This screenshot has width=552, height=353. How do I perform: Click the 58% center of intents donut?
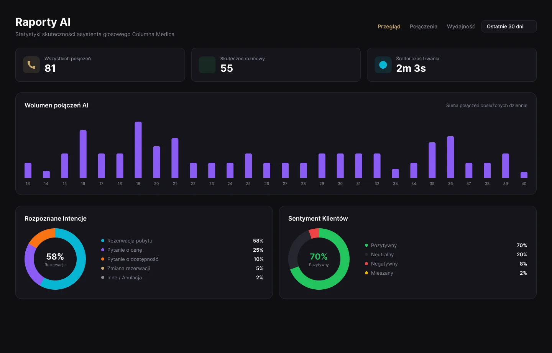click(x=55, y=257)
